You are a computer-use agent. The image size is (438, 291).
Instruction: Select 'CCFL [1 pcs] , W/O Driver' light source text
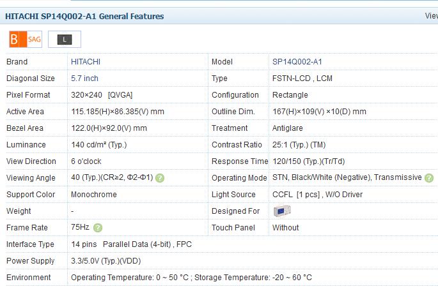pyautogui.click(x=317, y=194)
